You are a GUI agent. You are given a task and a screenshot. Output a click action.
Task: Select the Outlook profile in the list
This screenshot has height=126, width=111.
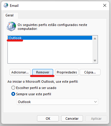tap(50, 38)
